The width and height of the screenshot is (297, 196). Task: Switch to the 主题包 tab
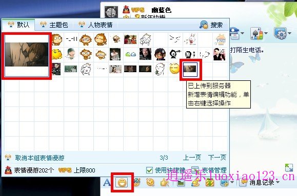(54, 25)
